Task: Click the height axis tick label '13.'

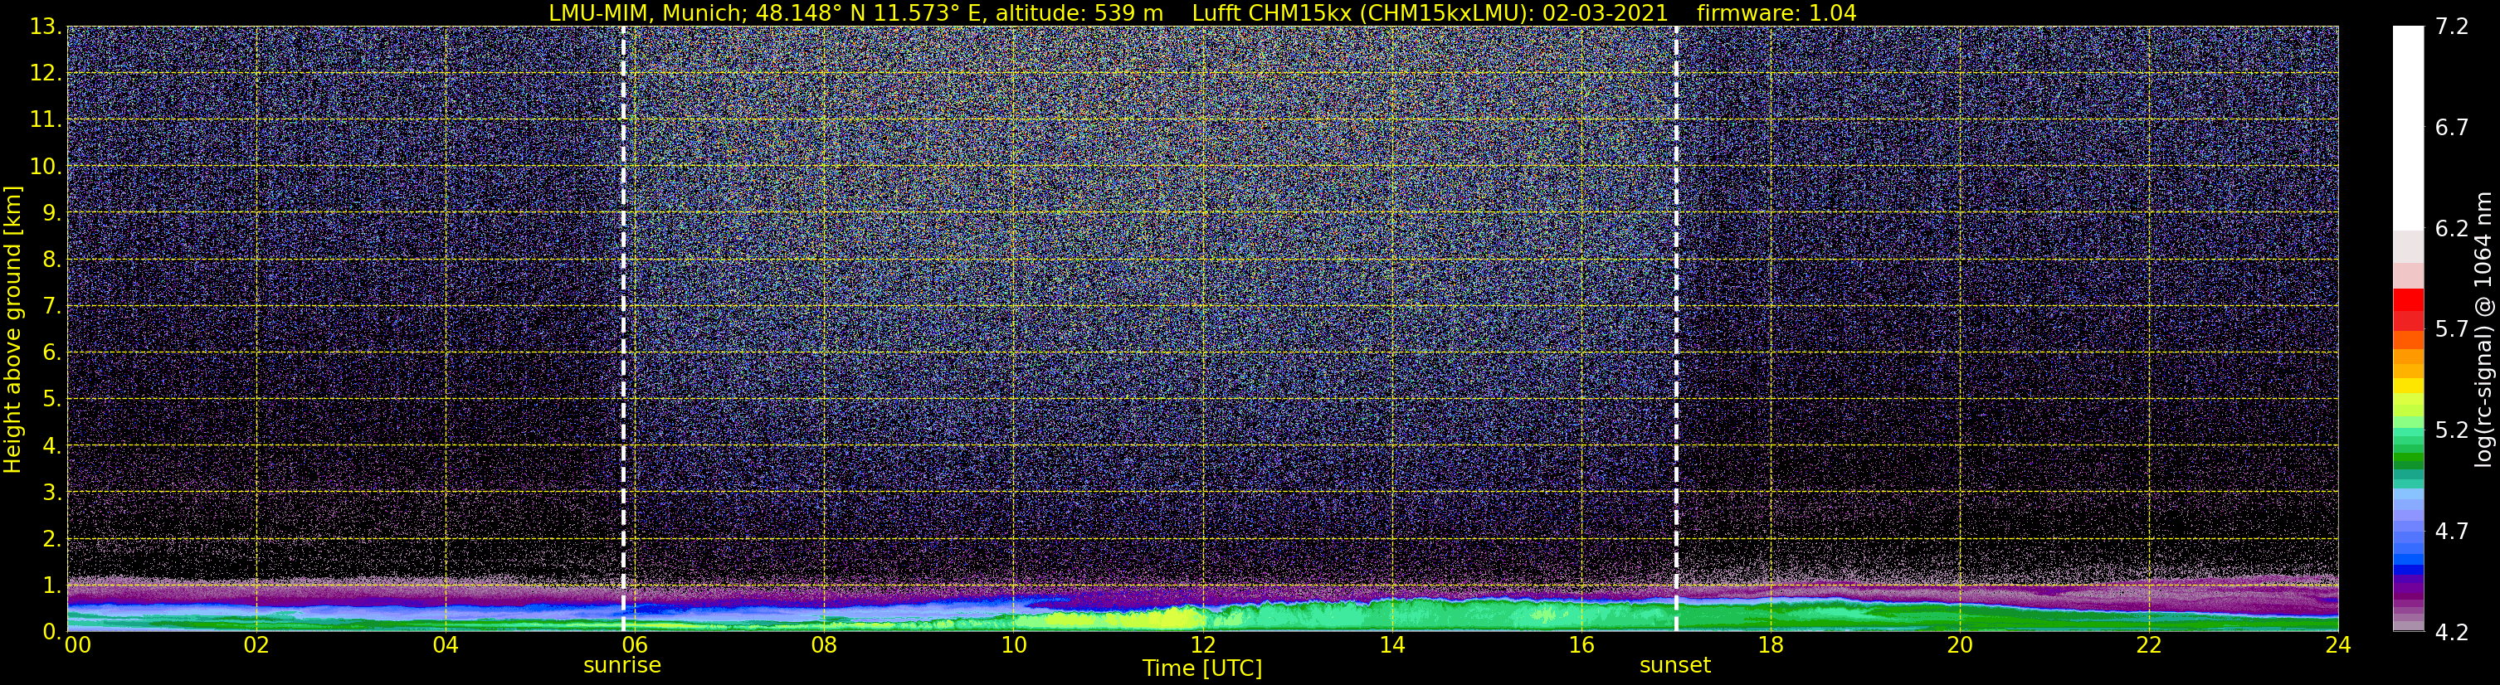Action: (x=46, y=27)
